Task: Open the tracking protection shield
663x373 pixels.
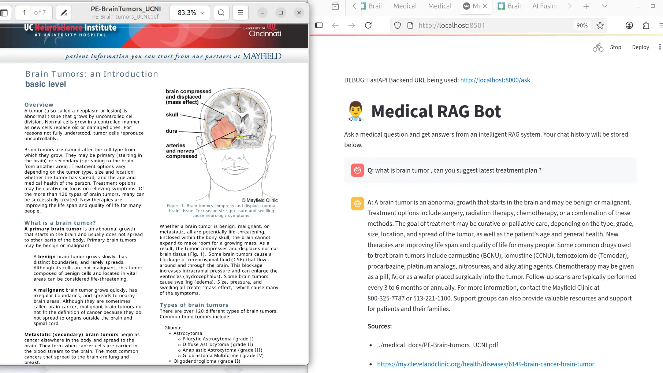Action: (x=398, y=25)
